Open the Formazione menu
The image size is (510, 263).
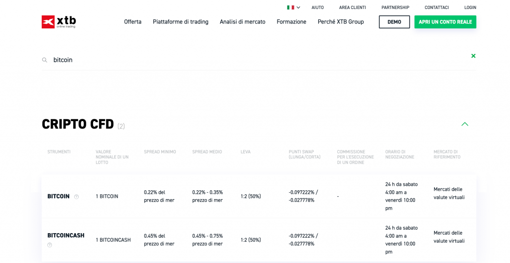click(x=291, y=22)
